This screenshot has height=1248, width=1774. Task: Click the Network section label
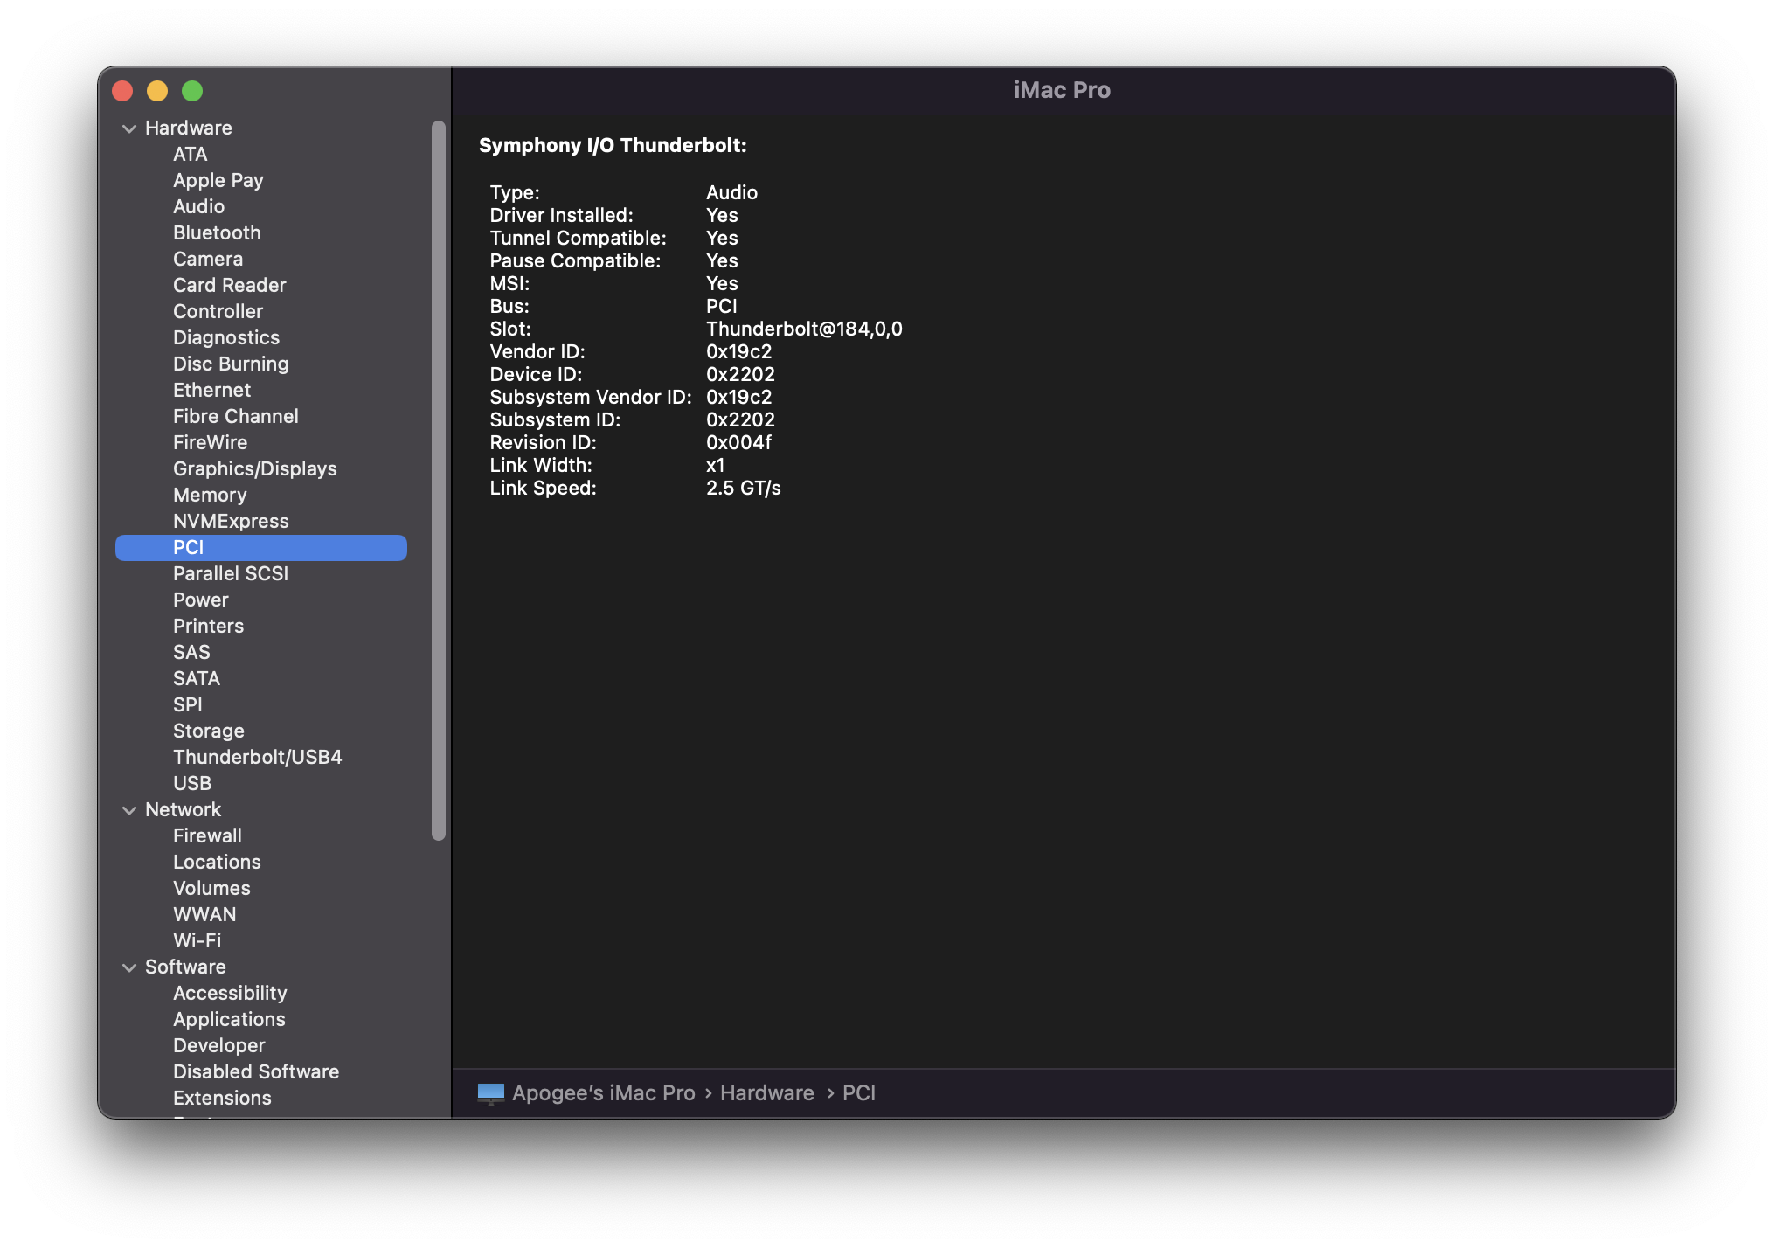(x=183, y=810)
